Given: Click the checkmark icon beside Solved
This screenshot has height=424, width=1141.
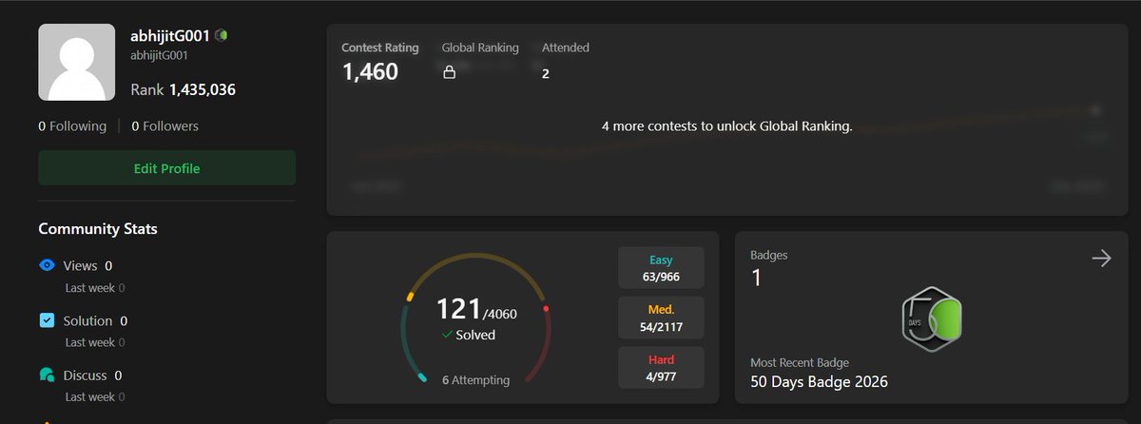Looking at the screenshot, I should coord(448,335).
